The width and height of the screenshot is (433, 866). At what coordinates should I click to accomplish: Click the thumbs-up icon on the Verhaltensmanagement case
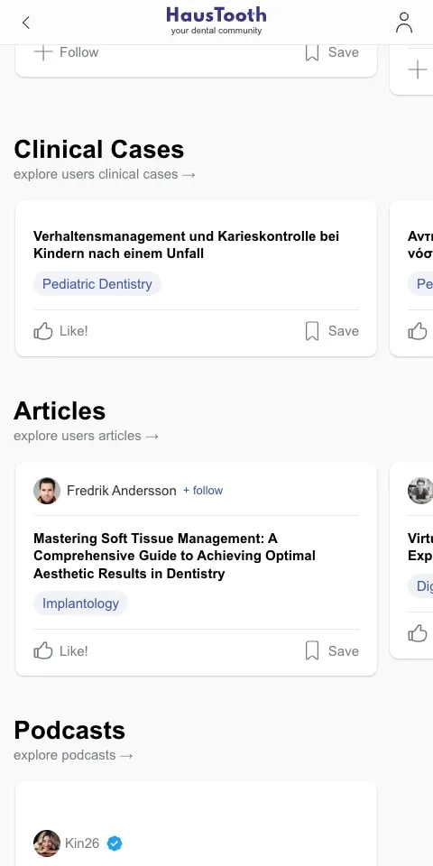point(43,331)
